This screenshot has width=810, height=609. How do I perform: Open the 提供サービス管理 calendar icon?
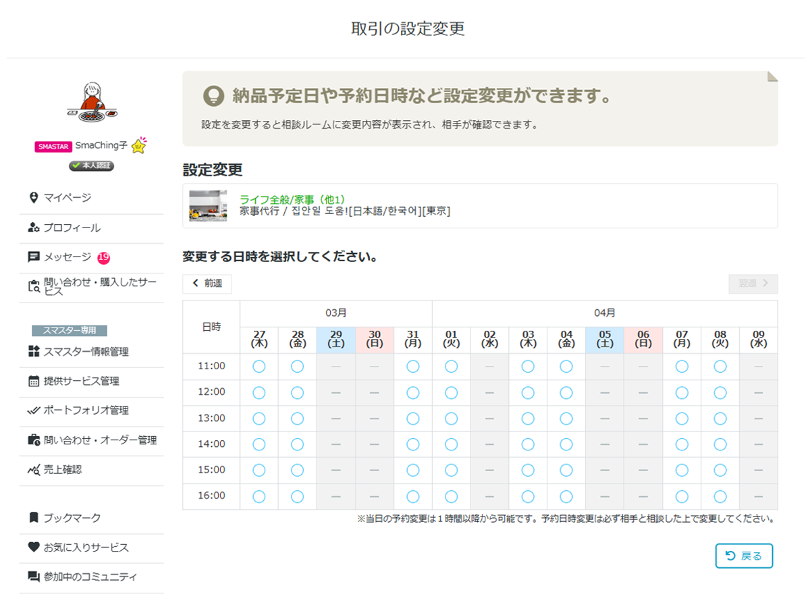coord(34,381)
